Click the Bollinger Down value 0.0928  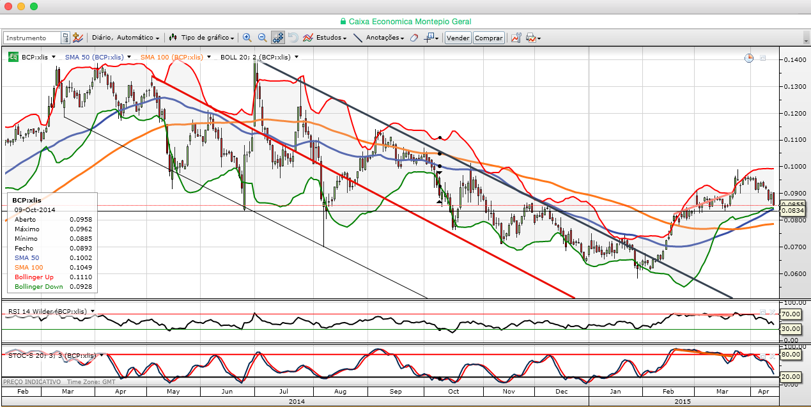[x=81, y=286]
